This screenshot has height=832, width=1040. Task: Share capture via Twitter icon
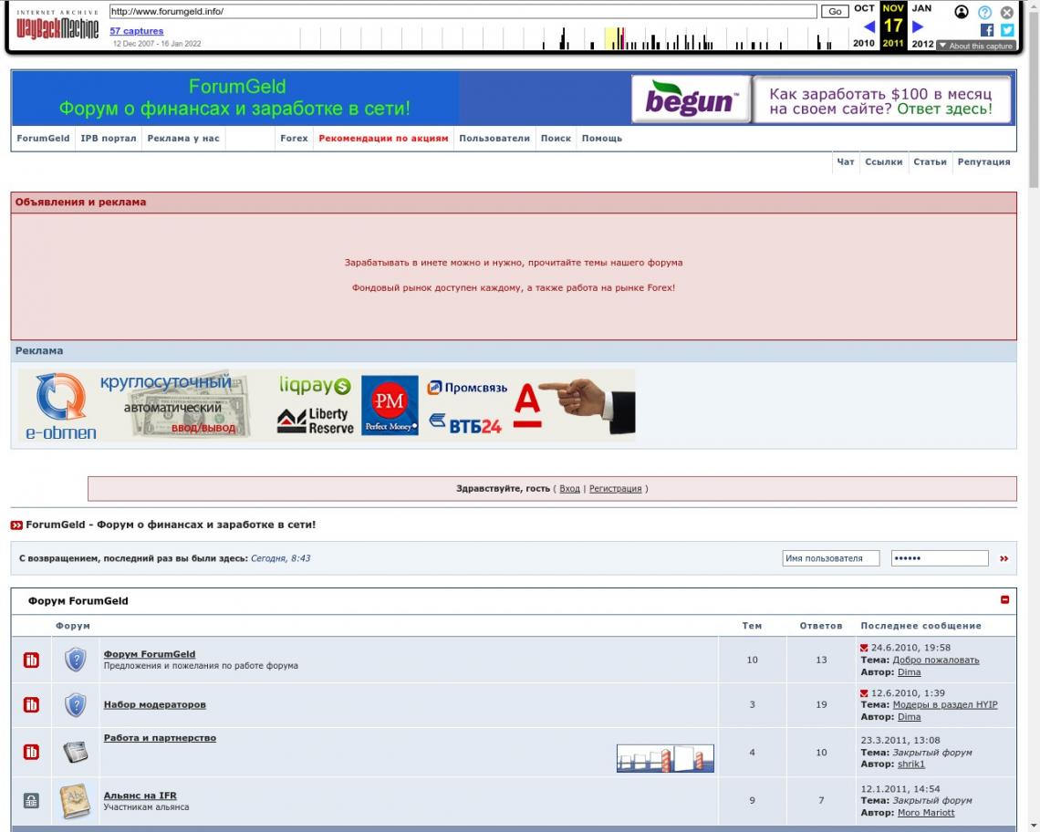1007,30
